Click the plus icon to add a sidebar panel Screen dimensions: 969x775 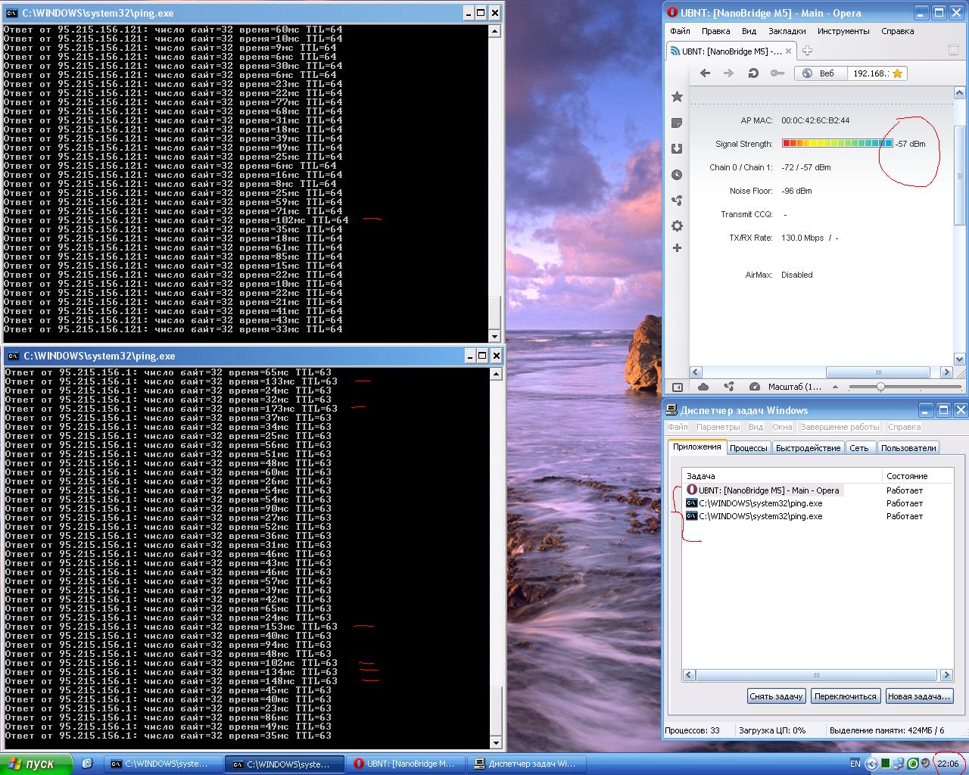tap(677, 247)
